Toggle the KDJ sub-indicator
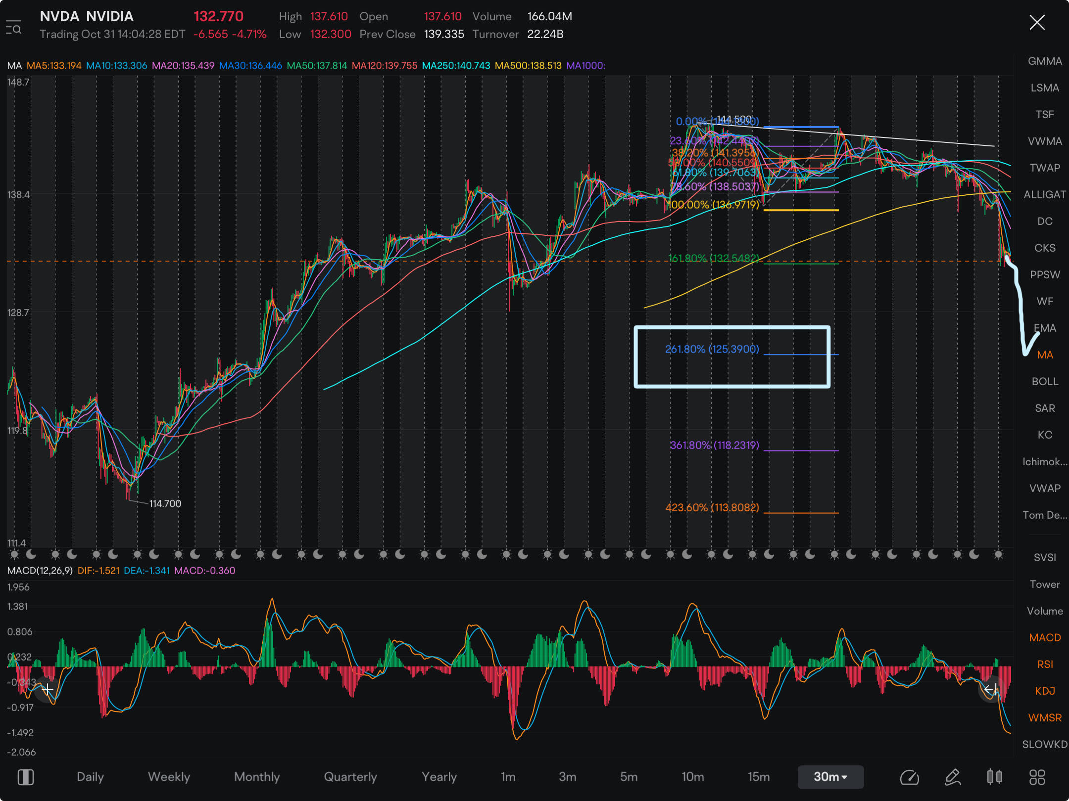1069x801 pixels. (x=1045, y=691)
